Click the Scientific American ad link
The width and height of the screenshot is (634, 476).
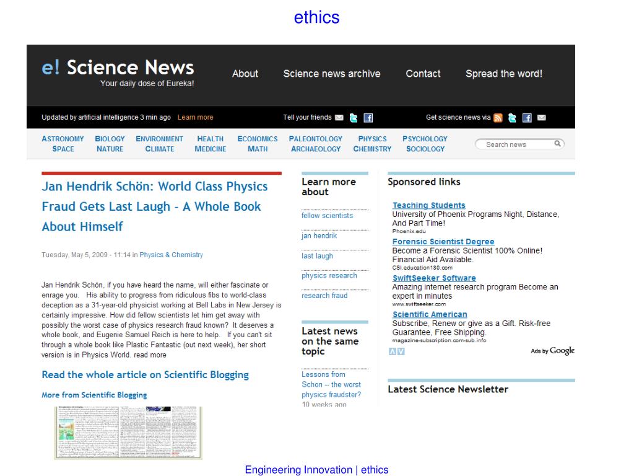click(430, 314)
